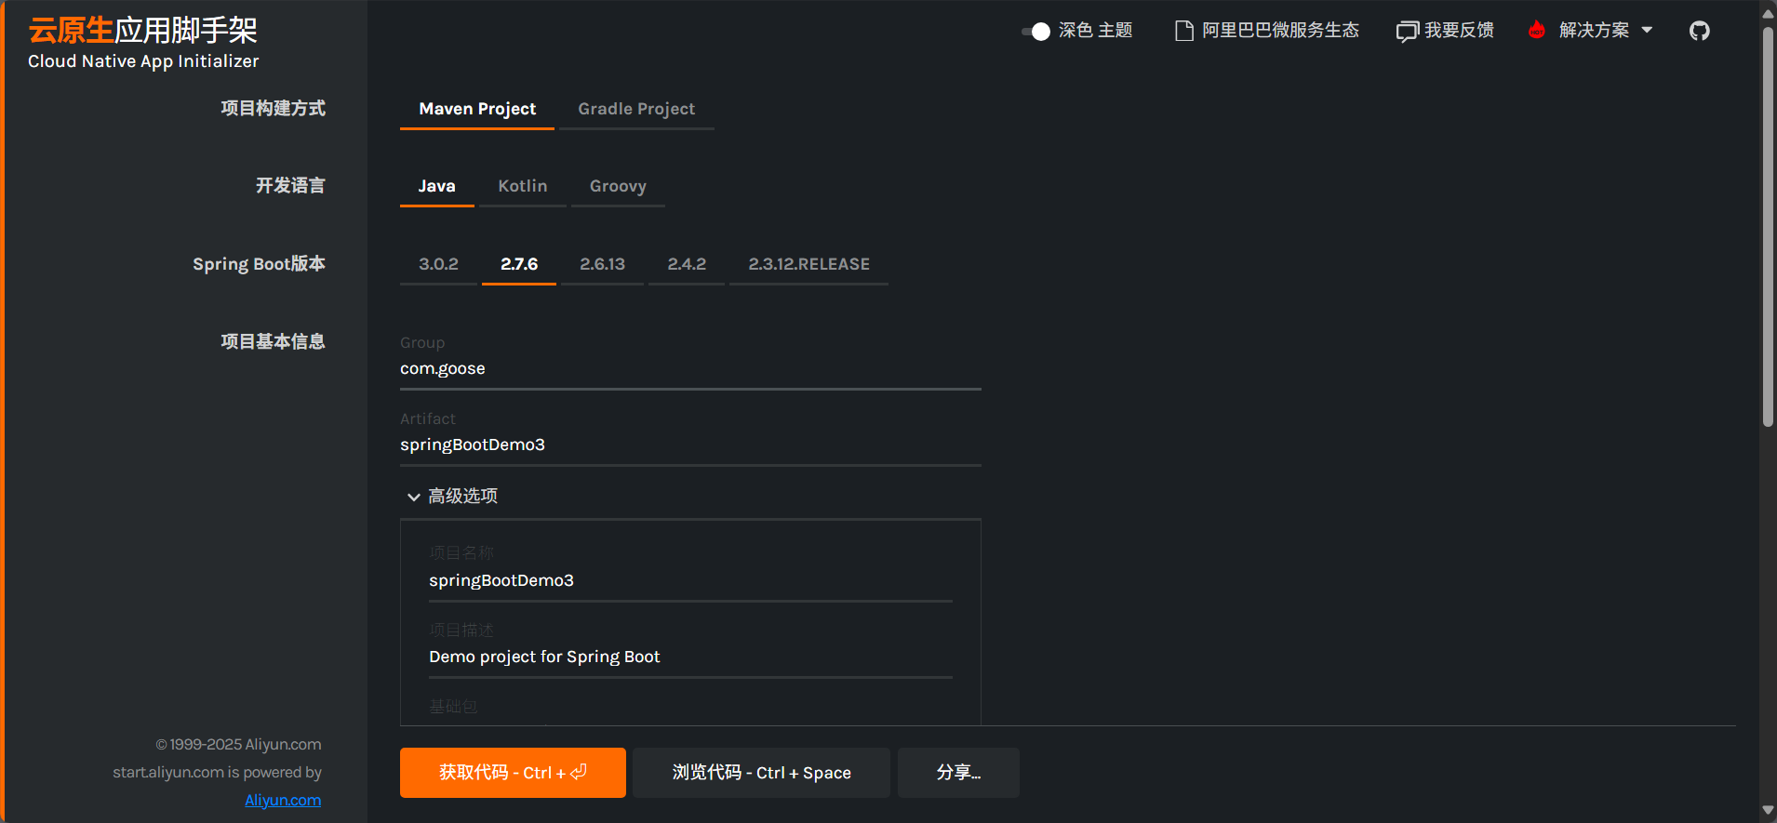Click the scrollbar down arrow
Viewport: 1777px width, 823px height.
click(1768, 811)
